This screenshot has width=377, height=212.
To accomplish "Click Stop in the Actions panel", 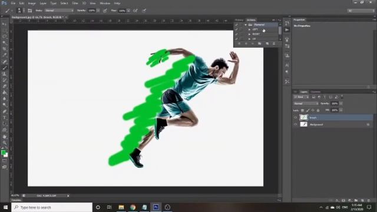I will [239, 44].
